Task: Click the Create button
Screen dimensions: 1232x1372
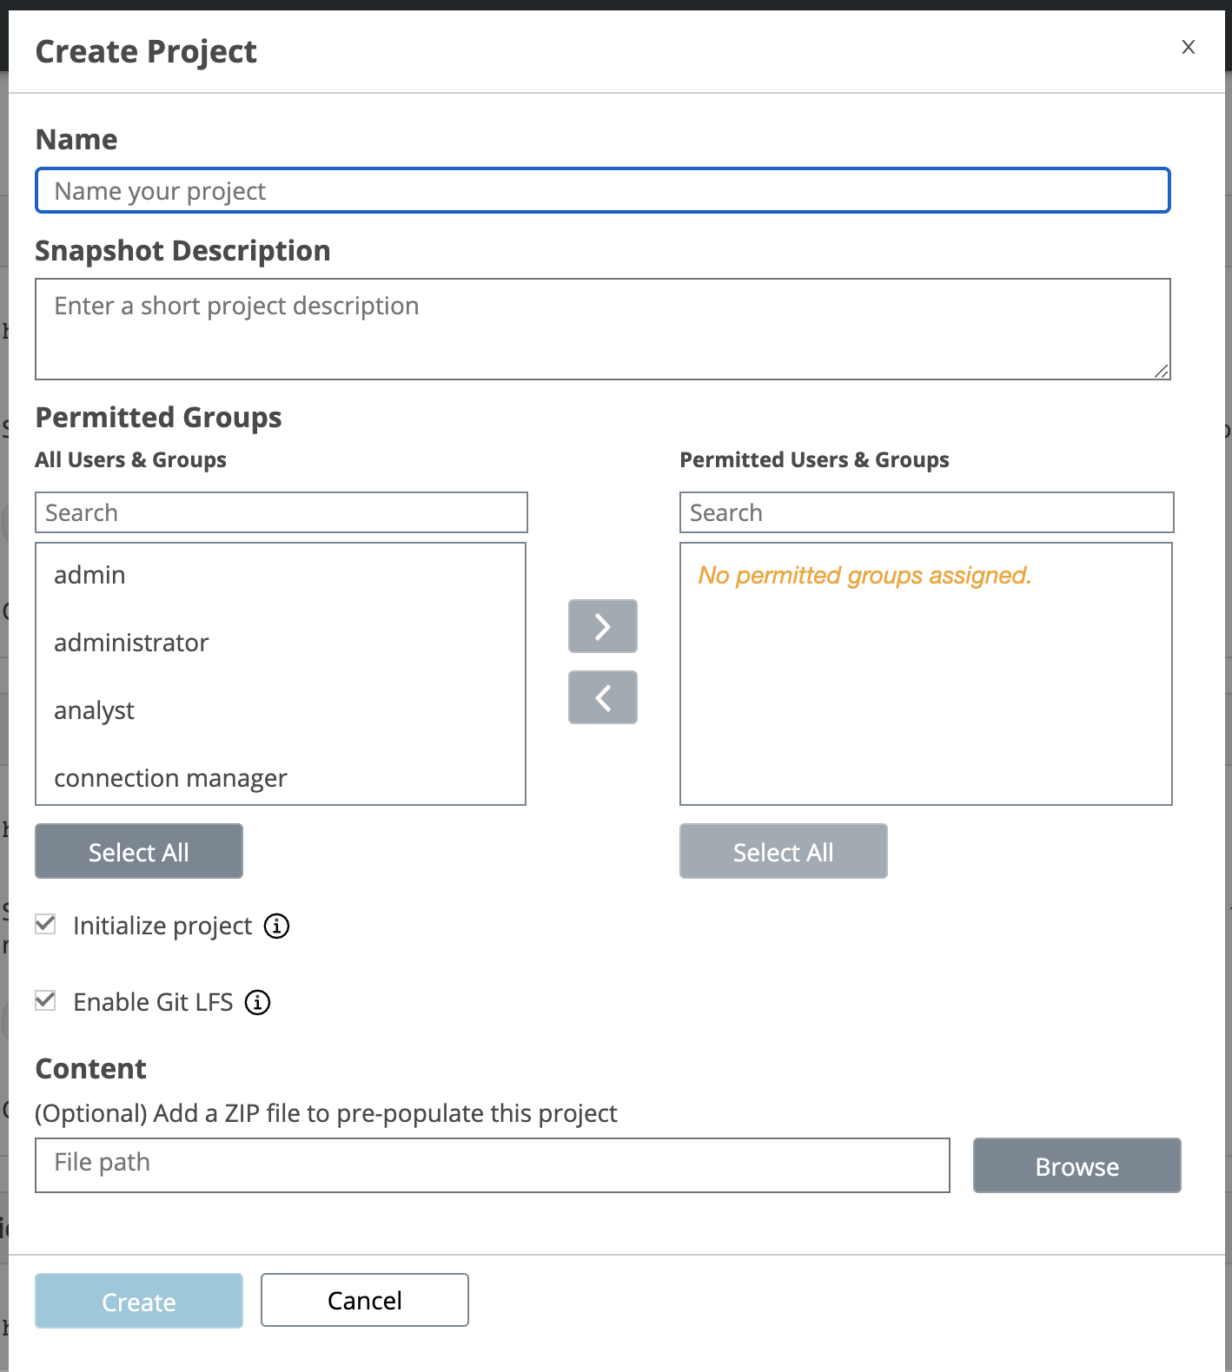Action: pyautogui.click(x=139, y=1301)
